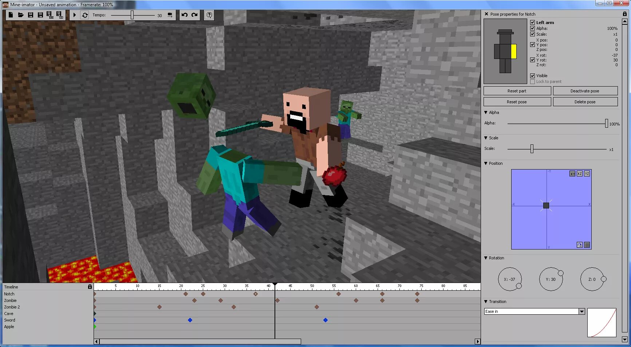Image resolution: width=631 pixels, height=347 pixels.
Task: Export image sequence using last floppy icon
Action: [59, 15]
